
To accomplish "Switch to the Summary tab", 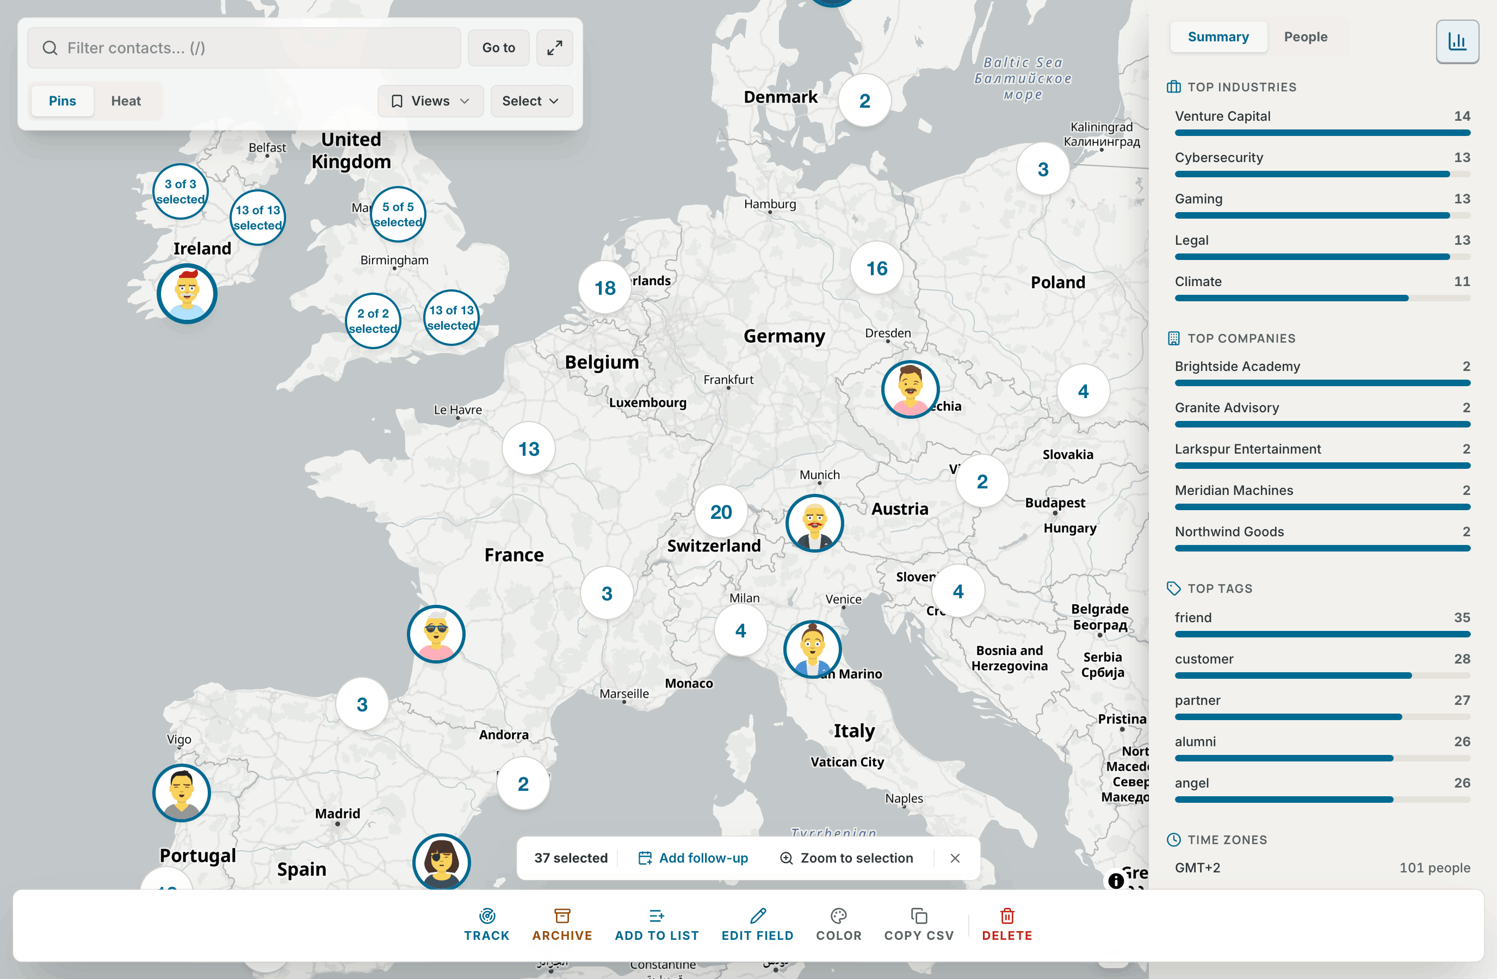I will coord(1218,36).
